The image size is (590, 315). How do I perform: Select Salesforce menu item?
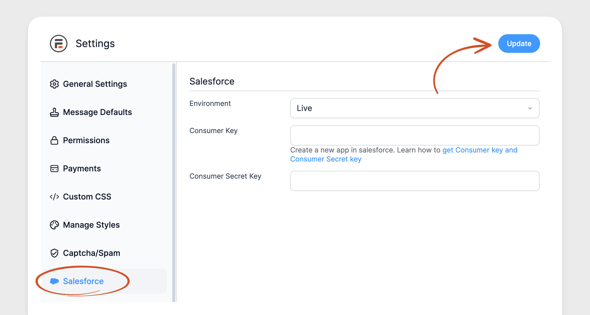[104, 281]
